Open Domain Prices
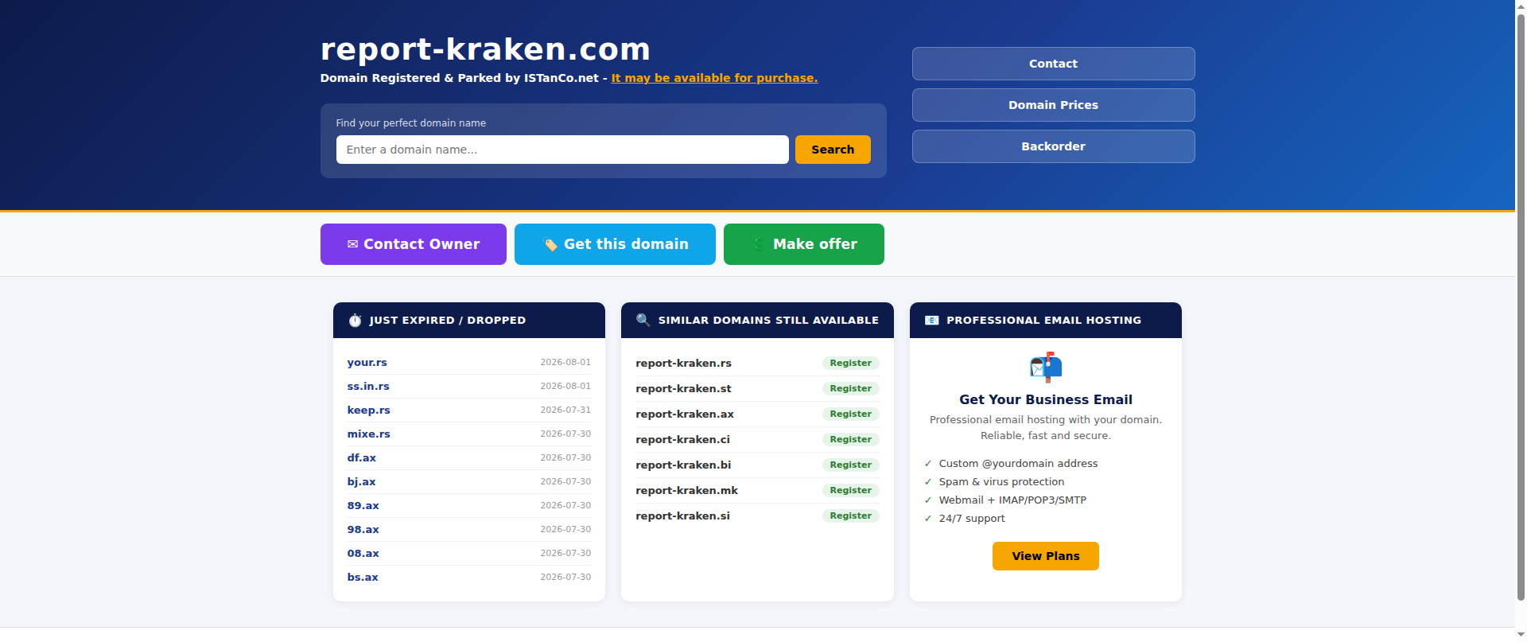 click(1053, 105)
